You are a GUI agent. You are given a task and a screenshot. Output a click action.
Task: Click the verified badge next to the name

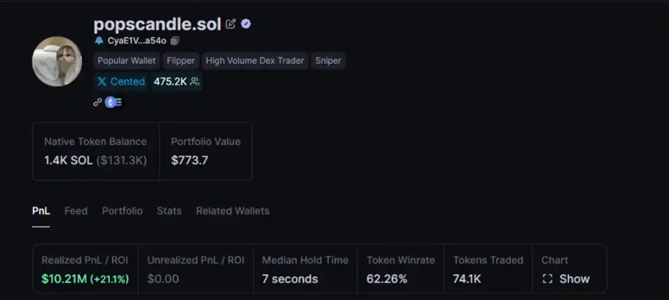point(246,24)
